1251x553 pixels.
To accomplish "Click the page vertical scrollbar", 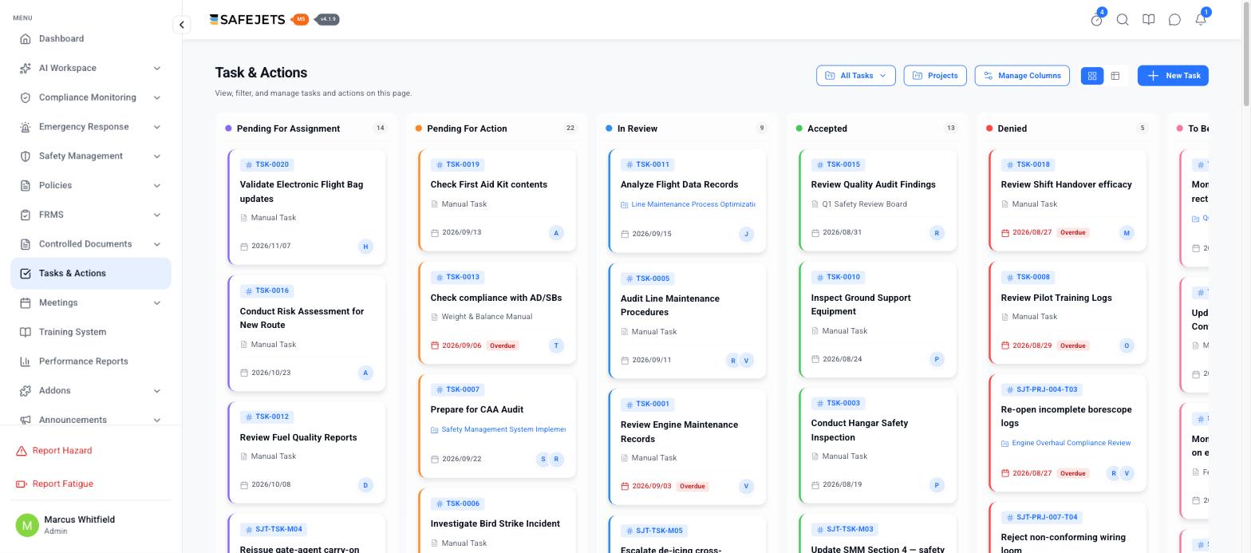I will pos(1246,53).
